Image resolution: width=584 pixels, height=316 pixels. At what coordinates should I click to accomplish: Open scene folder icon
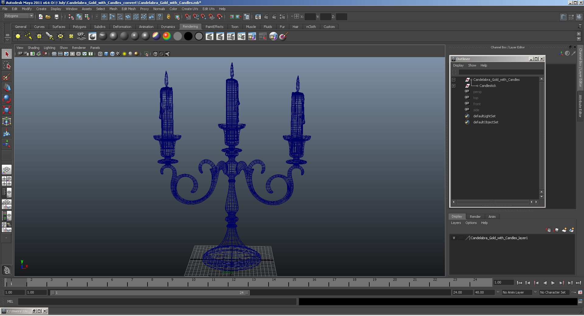point(48,17)
